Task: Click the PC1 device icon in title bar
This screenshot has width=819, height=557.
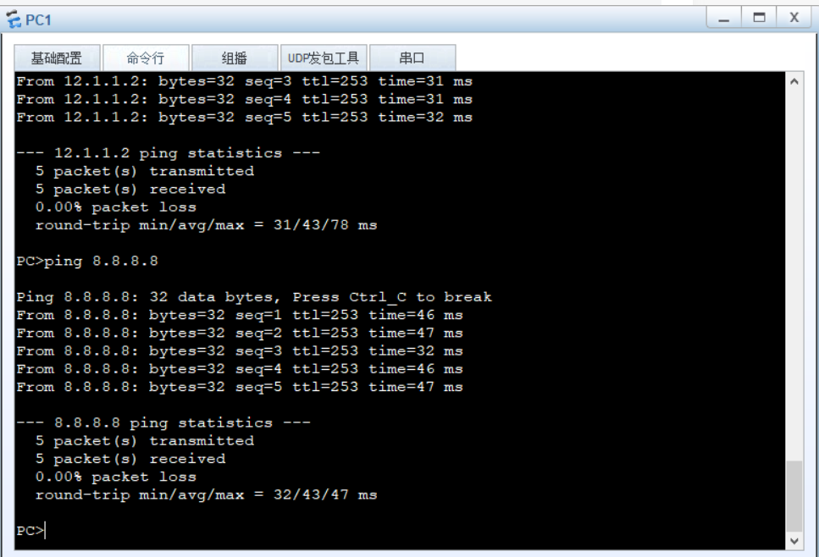Action: coord(14,19)
